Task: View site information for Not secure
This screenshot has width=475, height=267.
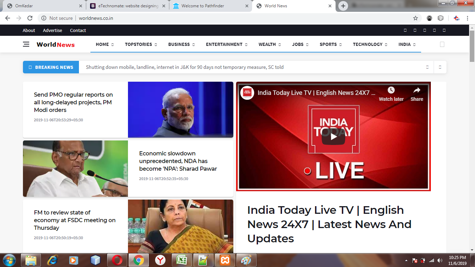Action: click(x=57, y=18)
